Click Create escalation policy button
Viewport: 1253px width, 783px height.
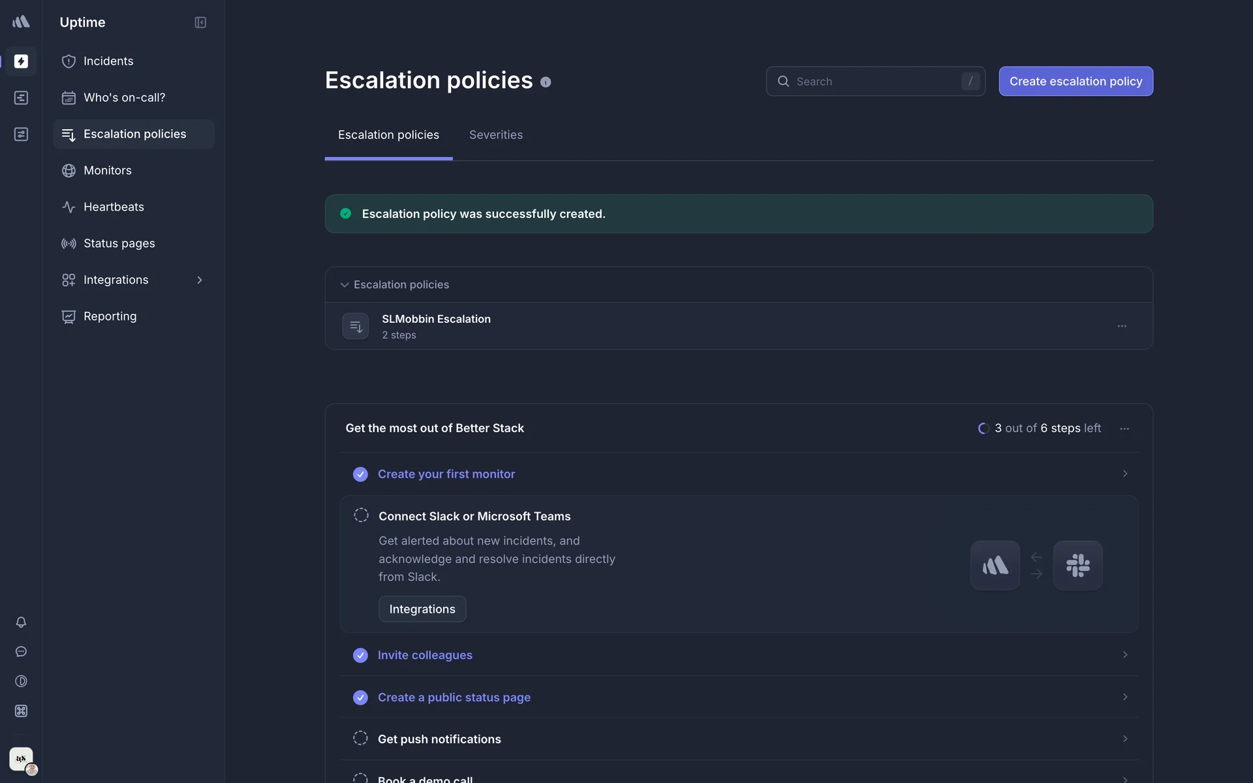[1075, 82]
